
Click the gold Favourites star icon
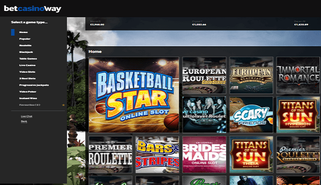(63, 105)
